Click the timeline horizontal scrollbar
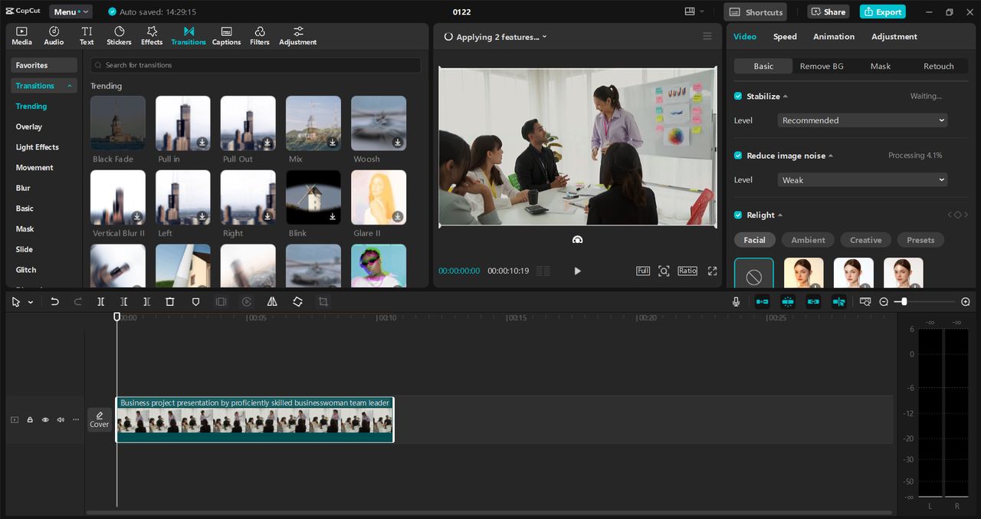981x519 pixels. click(489, 512)
